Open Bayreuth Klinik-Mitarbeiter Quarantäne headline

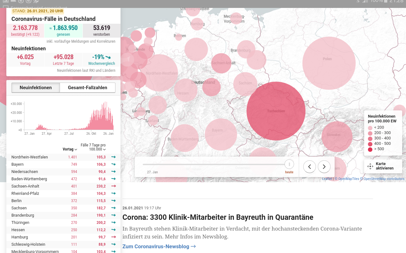pyautogui.click(x=218, y=217)
